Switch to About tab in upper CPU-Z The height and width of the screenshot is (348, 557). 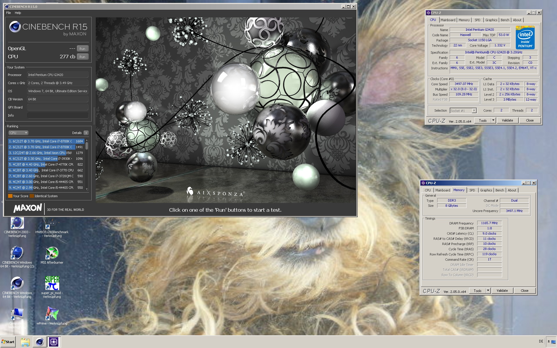pos(517,20)
